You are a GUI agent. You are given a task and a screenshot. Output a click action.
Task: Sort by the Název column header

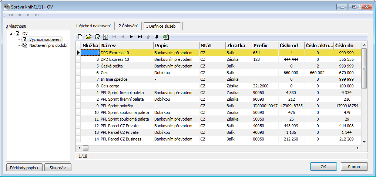[127, 45]
